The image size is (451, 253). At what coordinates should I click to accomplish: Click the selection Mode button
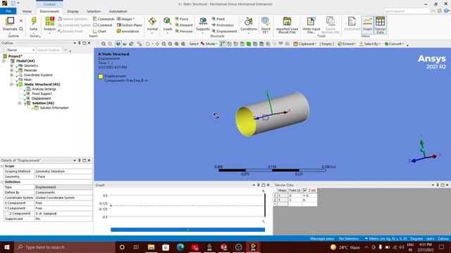click(209, 44)
